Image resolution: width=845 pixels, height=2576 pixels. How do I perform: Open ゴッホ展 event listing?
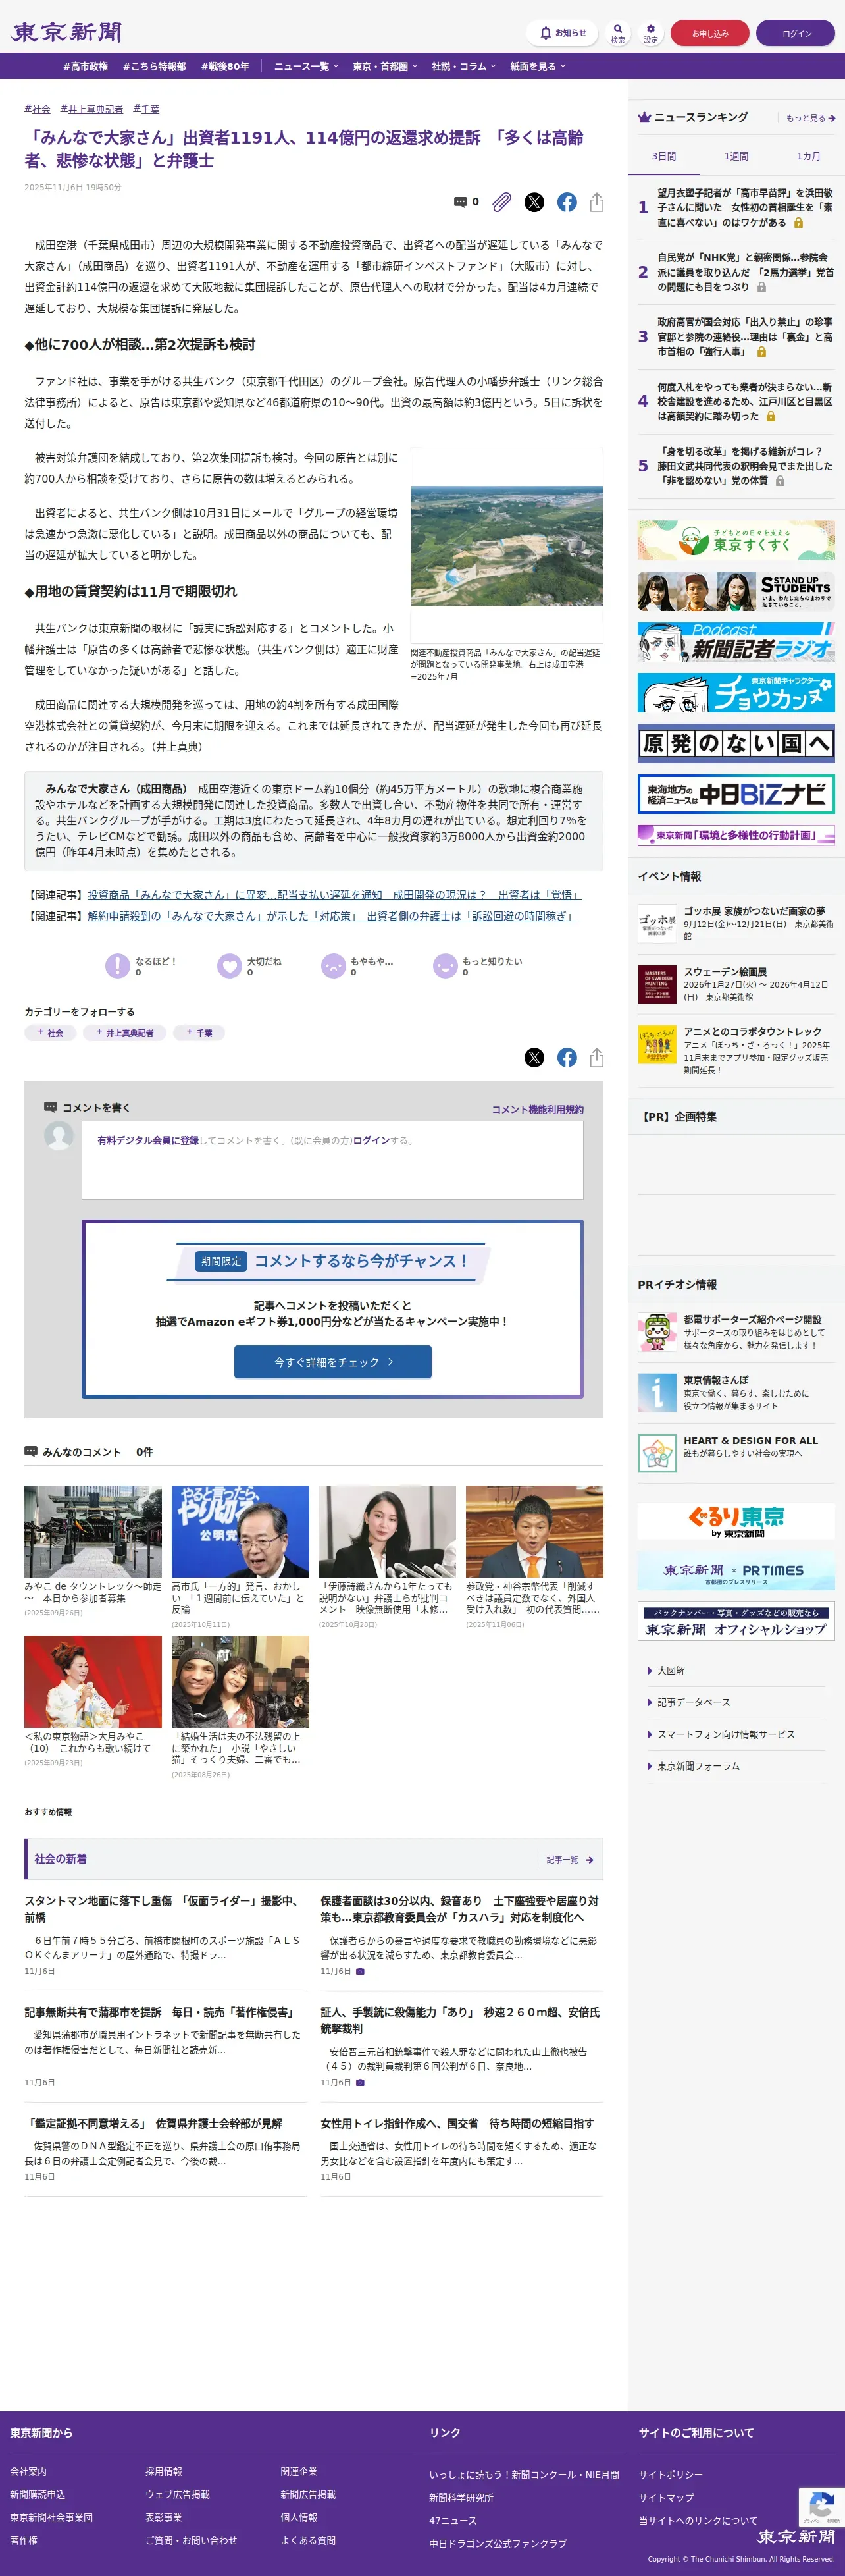(x=736, y=924)
